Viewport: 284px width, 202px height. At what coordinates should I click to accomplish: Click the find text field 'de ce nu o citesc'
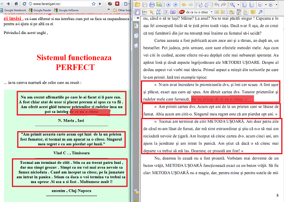[x=197, y=12]
